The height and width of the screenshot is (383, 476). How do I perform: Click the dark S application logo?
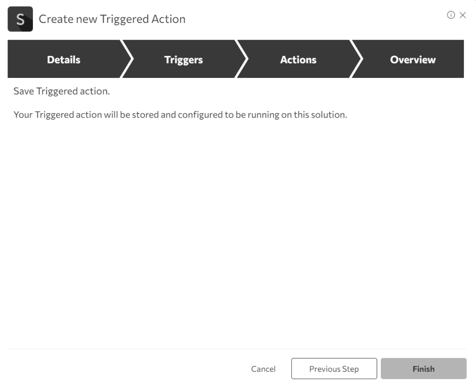click(x=20, y=19)
